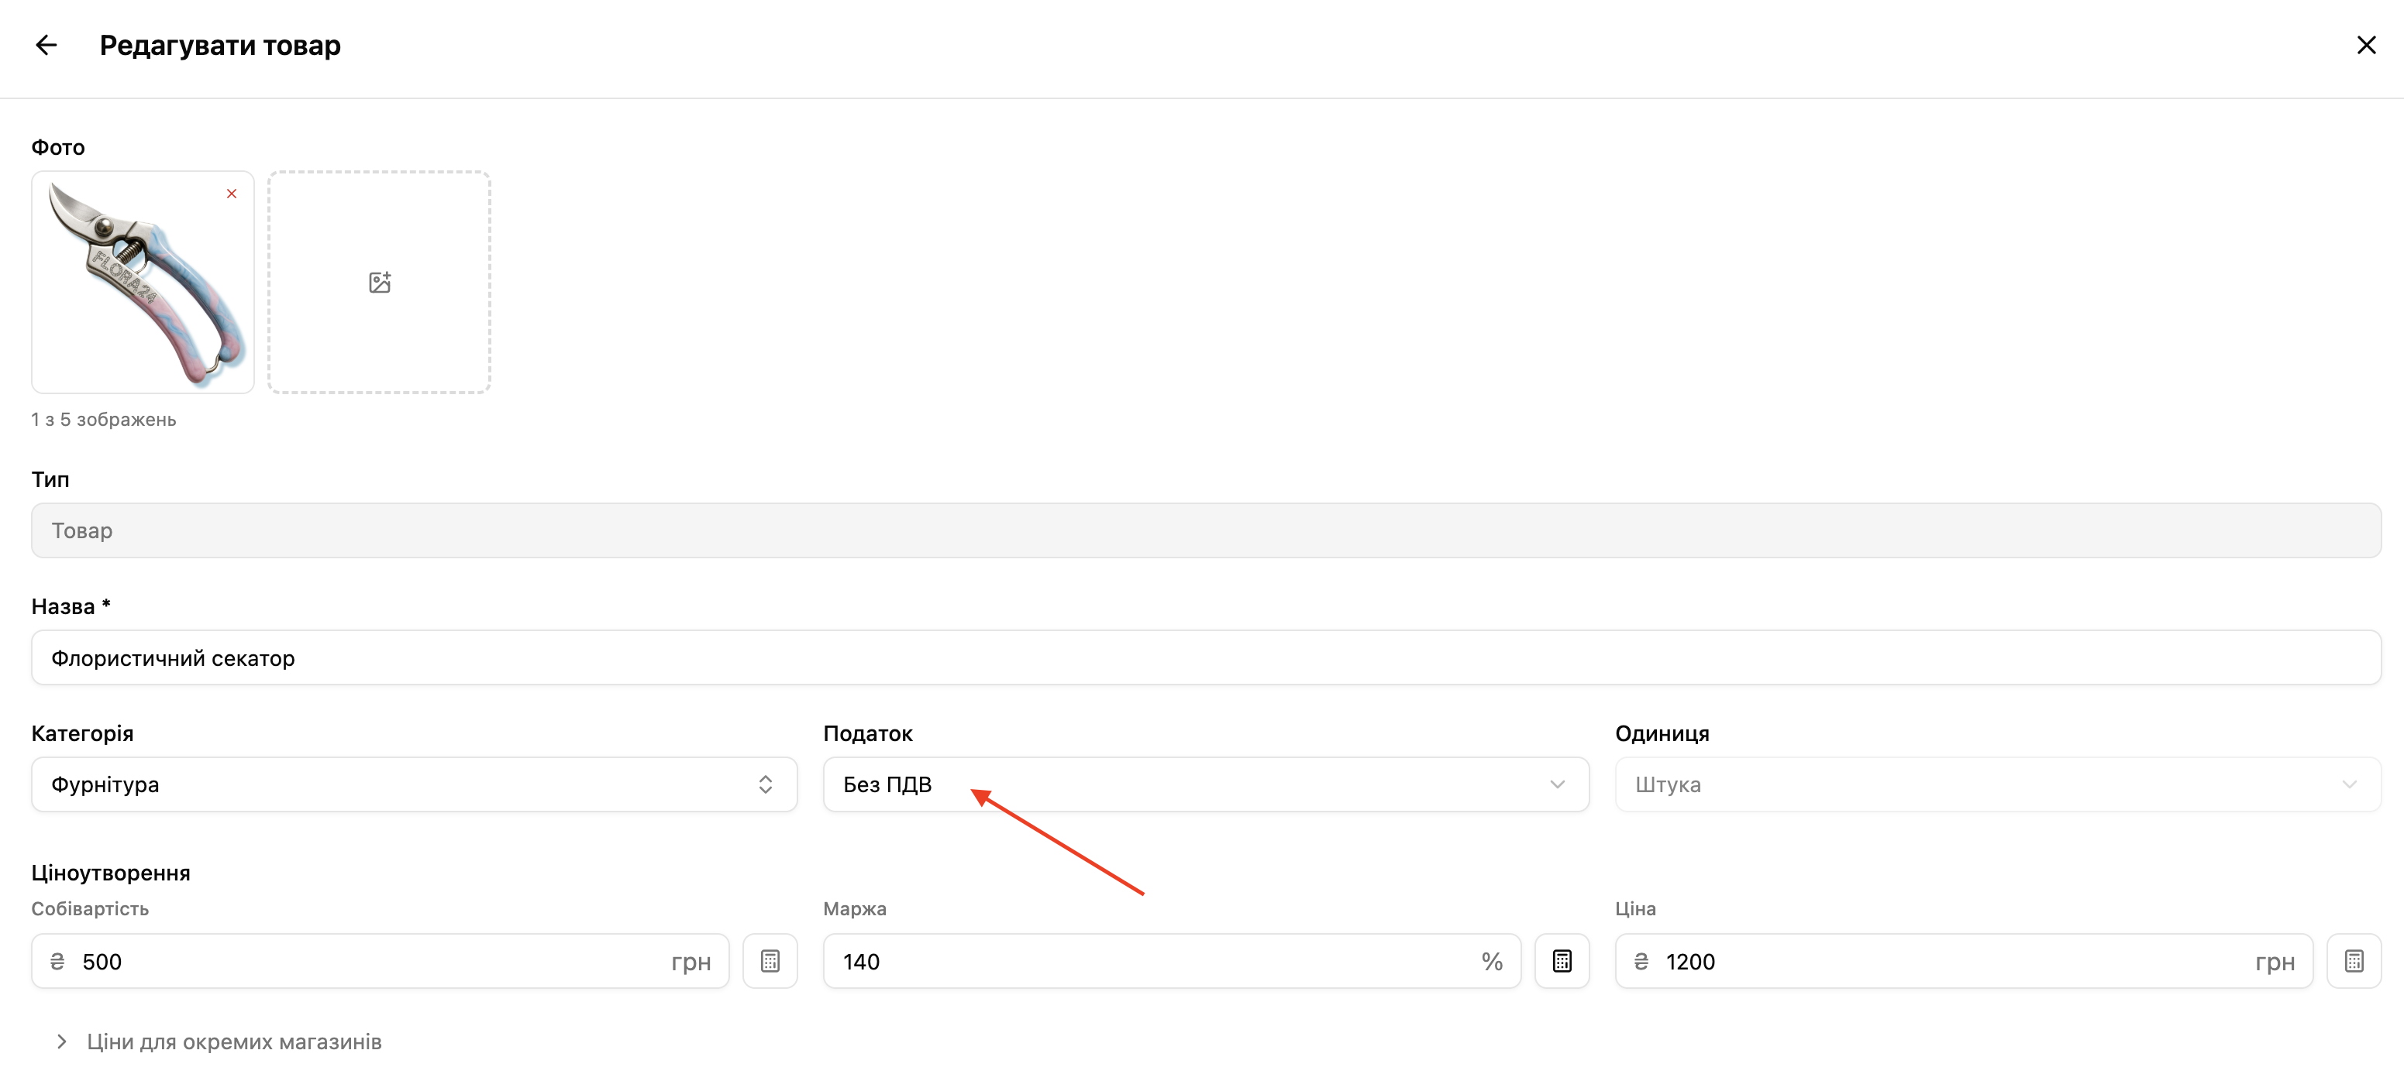Click the pruner product photo thumbnail
This screenshot has height=1081, width=2404.
click(x=142, y=283)
